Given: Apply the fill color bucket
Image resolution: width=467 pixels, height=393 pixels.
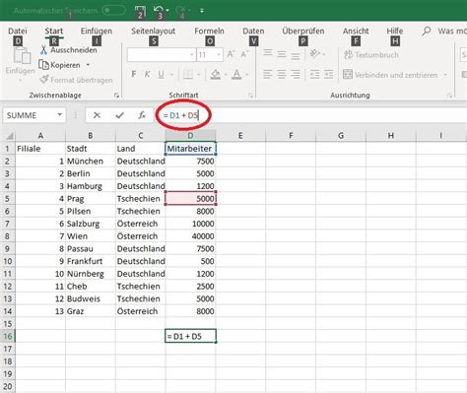Looking at the screenshot, I should pyautogui.click(x=216, y=75).
